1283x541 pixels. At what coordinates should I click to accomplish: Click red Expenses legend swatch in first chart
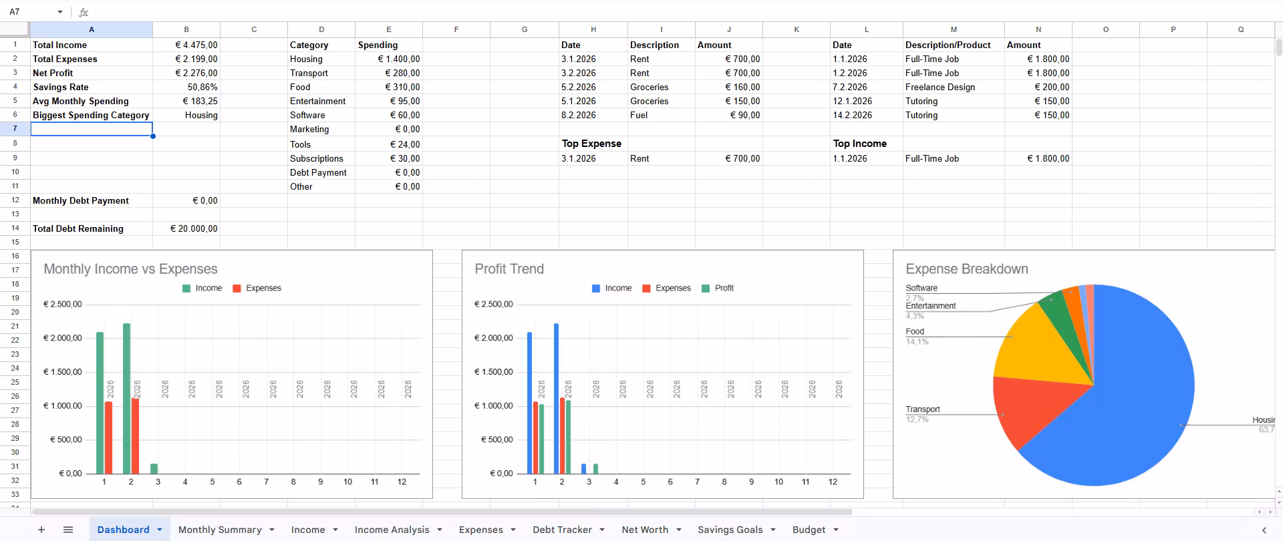(x=237, y=289)
